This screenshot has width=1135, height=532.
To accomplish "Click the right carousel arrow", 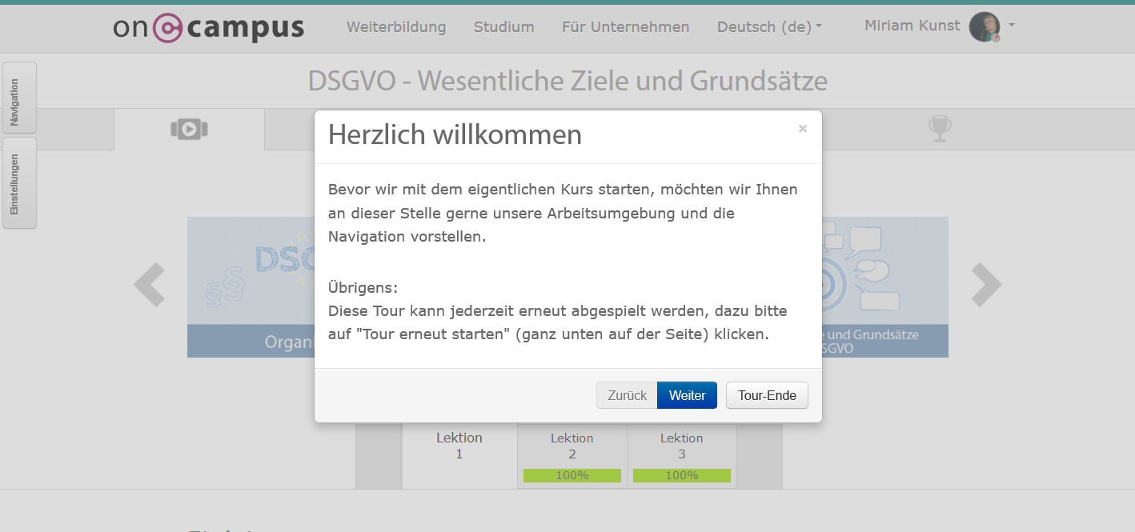I will click(x=985, y=285).
